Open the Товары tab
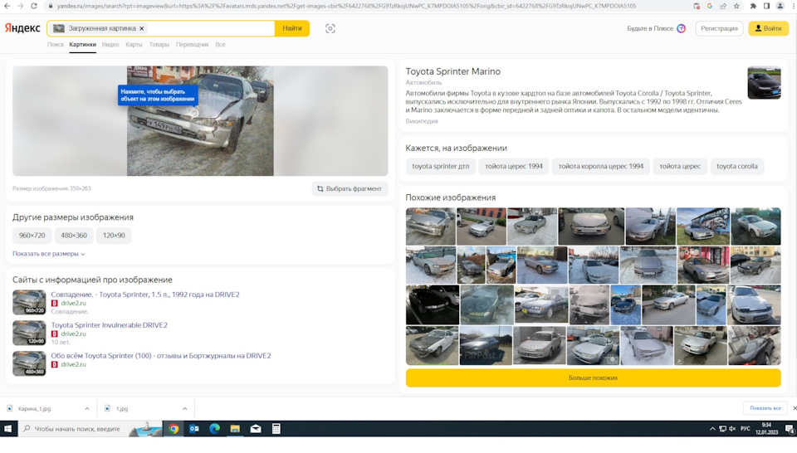The image size is (797, 453). (159, 45)
